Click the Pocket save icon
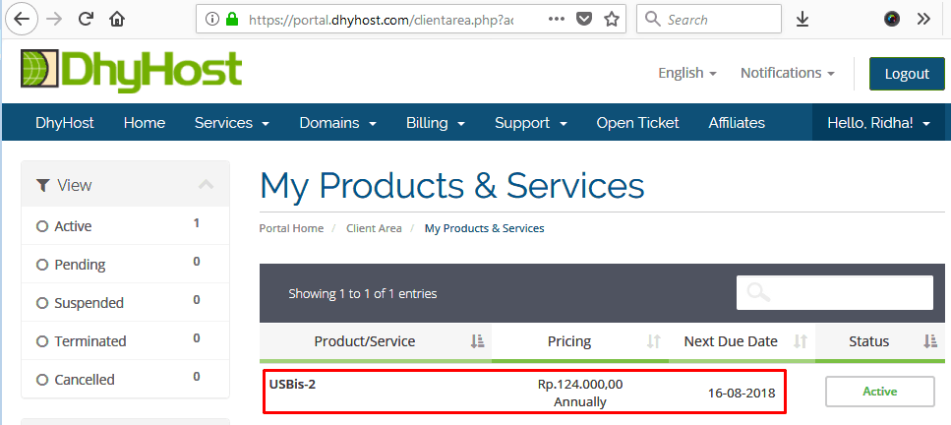Image resolution: width=951 pixels, height=425 pixels. click(x=584, y=19)
